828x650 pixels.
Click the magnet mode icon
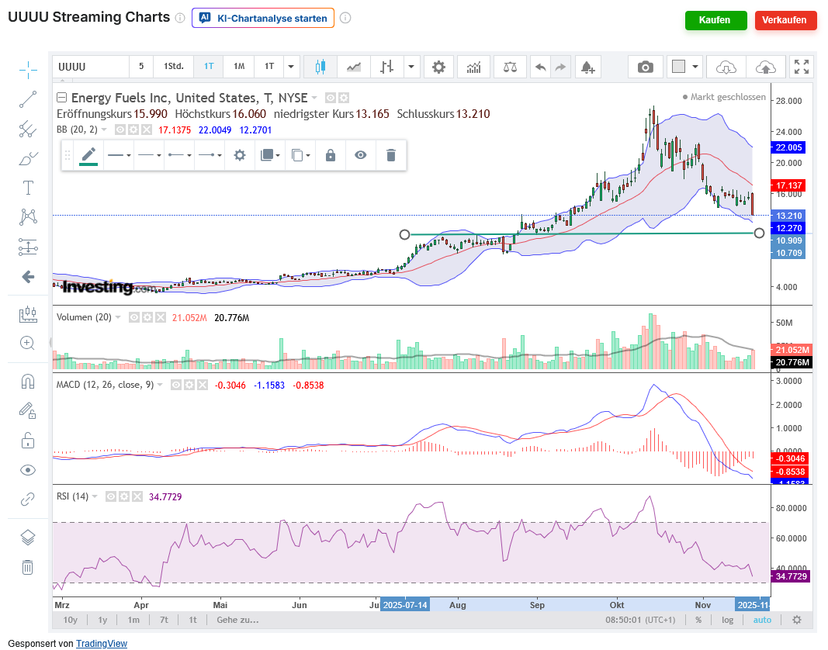(28, 382)
